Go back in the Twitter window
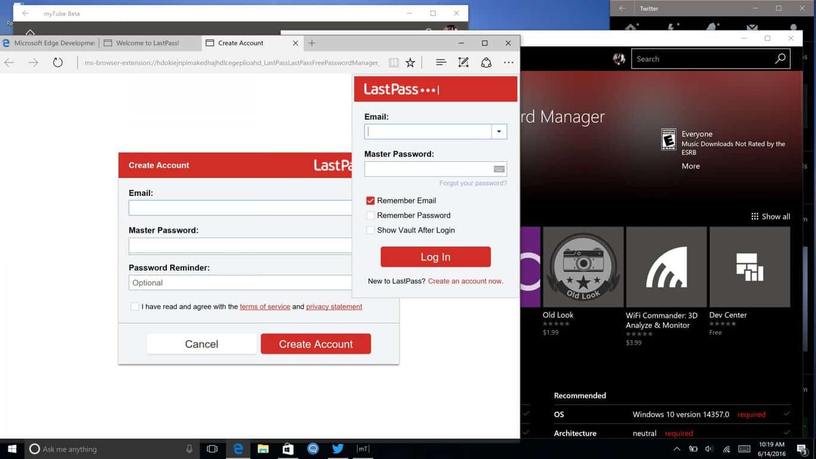The height and width of the screenshot is (459, 816). [622, 8]
